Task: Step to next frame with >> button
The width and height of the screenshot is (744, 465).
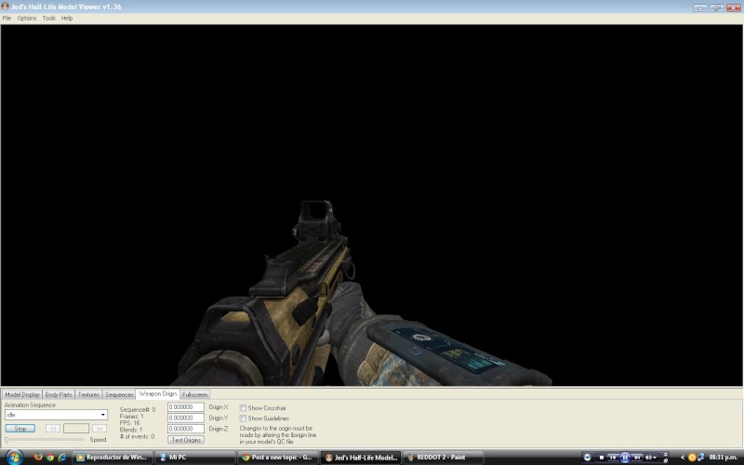Action: coord(100,429)
